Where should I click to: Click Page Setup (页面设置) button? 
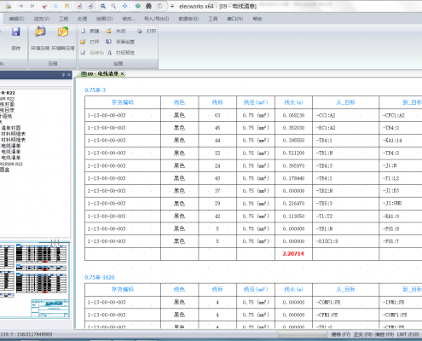click(x=122, y=42)
